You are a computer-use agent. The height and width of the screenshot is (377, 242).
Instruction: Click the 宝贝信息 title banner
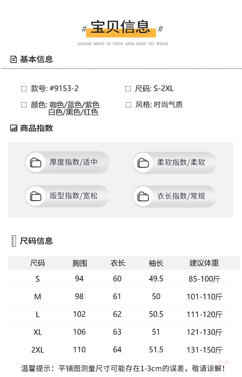121,28
